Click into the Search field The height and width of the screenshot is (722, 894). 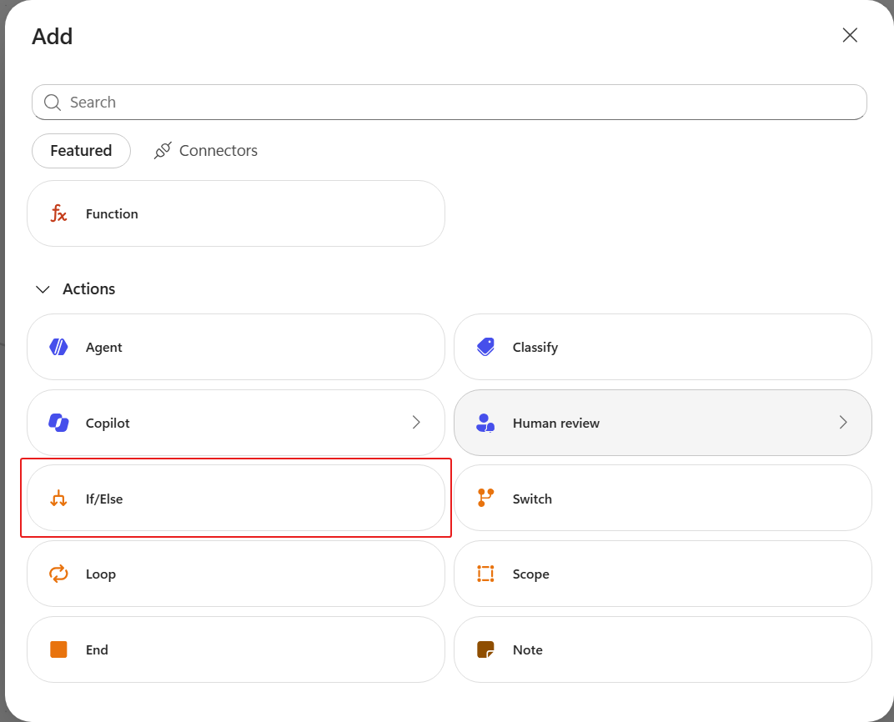click(450, 102)
